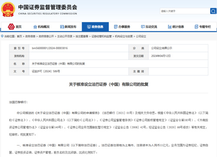Open the 首页 navigation tab

click(15, 27)
